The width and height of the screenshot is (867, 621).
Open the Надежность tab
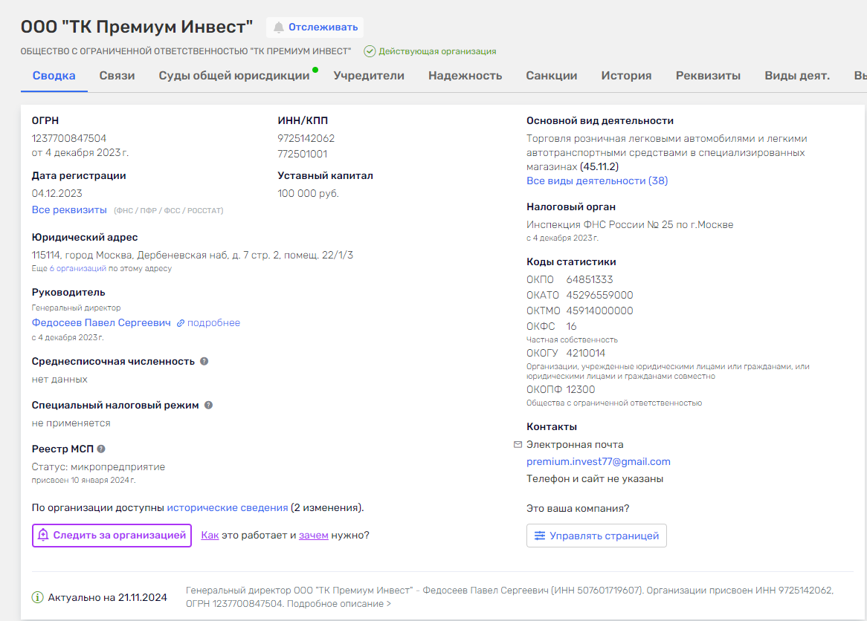click(x=465, y=76)
